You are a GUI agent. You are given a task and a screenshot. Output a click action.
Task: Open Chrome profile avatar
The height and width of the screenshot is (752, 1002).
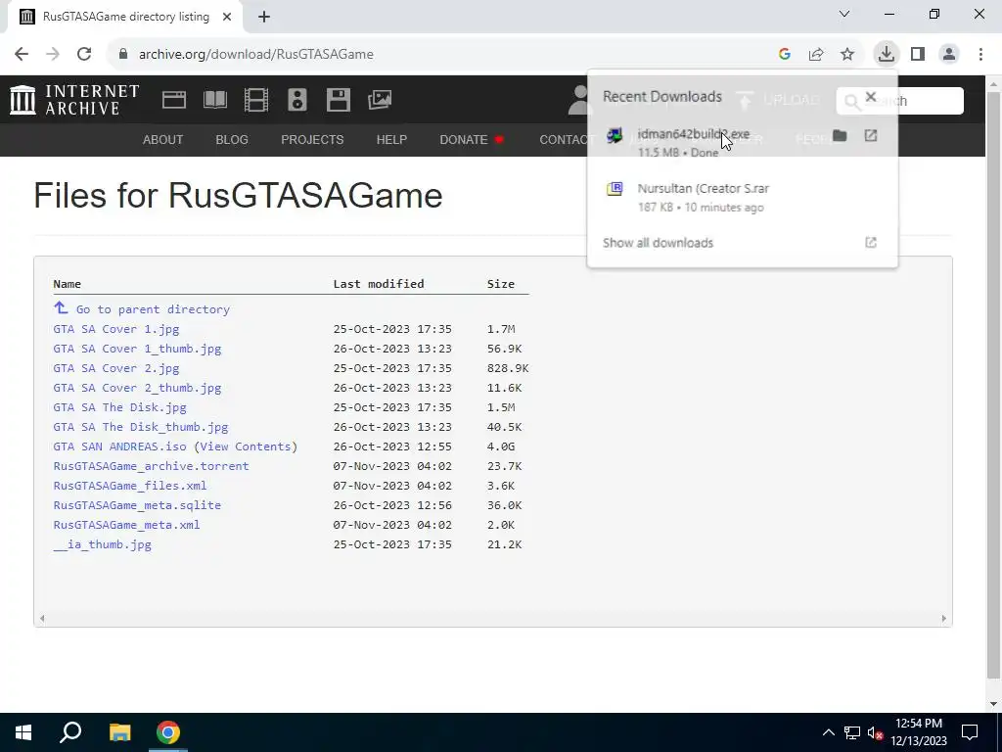(x=949, y=54)
